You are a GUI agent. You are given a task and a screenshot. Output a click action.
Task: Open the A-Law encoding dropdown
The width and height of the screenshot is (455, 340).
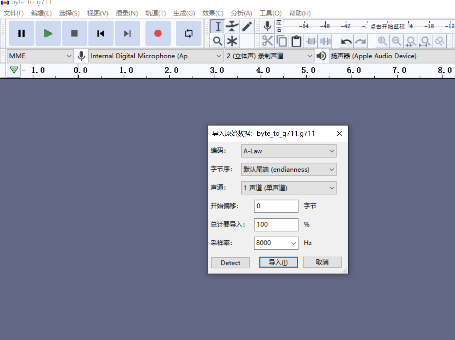[289, 151]
